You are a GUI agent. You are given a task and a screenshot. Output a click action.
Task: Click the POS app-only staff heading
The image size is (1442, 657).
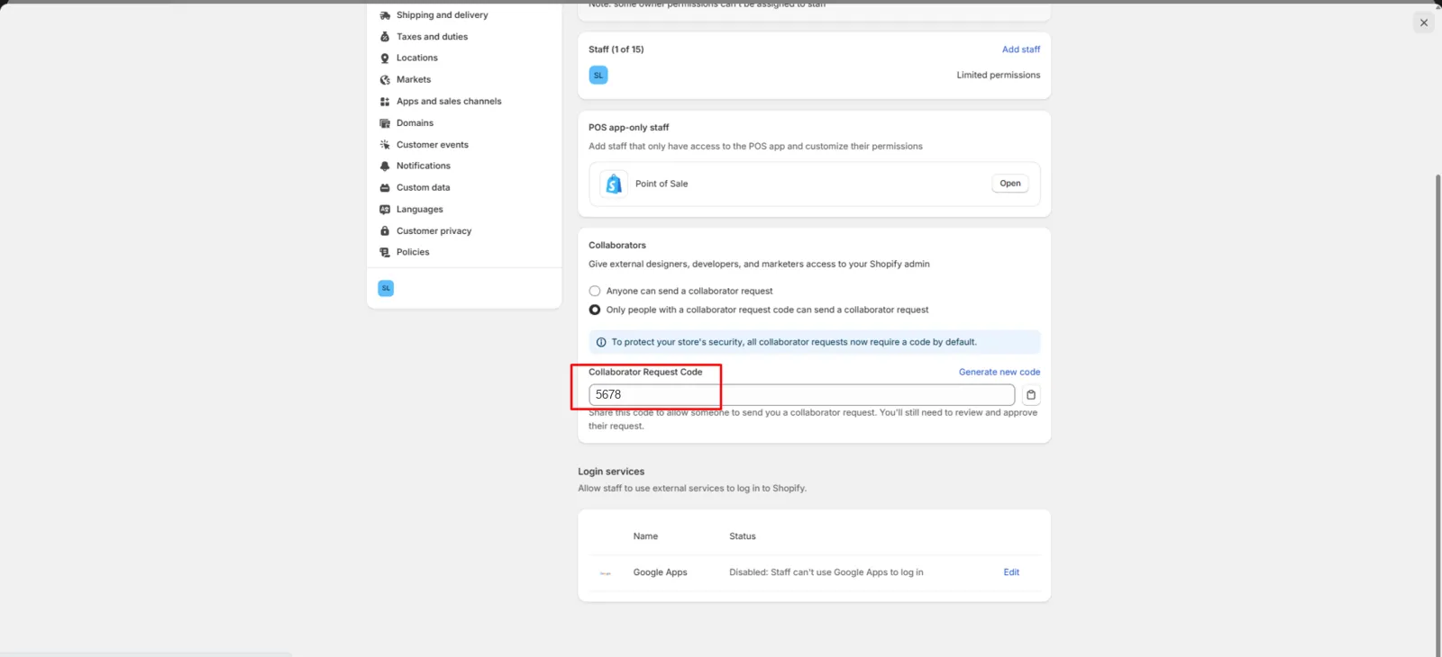(x=629, y=128)
